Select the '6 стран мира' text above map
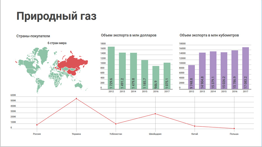The width and height of the screenshot is (262, 147). pyautogui.click(x=57, y=43)
